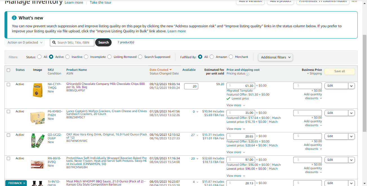Select the Listing Removed status radio button

[x=110, y=57]
